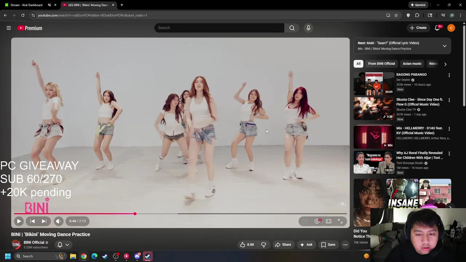Screen dimensions: 466x262
Task: Open the browser extensions puzzle icon
Action: tap(417, 15)
